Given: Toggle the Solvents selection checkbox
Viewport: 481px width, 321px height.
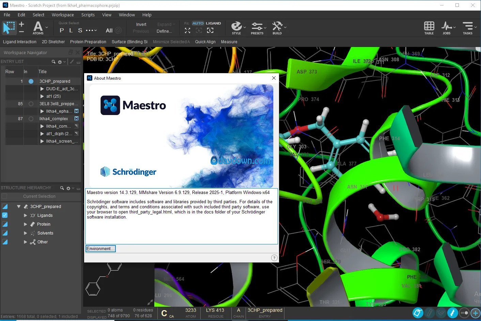Looking at the screenshot, I should tap(5, 233).
